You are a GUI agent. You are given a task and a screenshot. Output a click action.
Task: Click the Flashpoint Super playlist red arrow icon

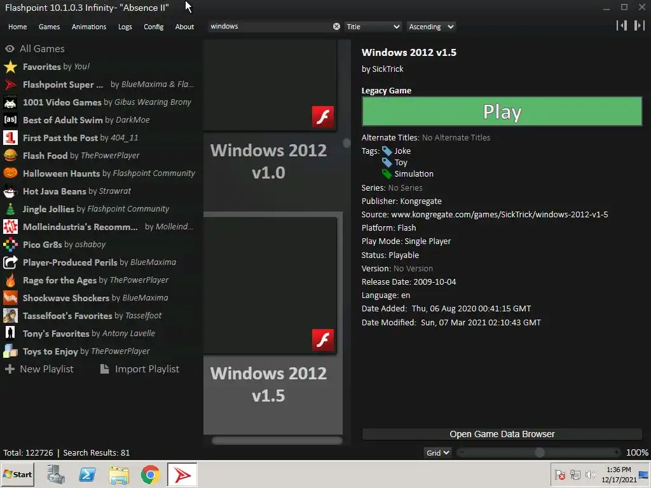click(10, 85)
